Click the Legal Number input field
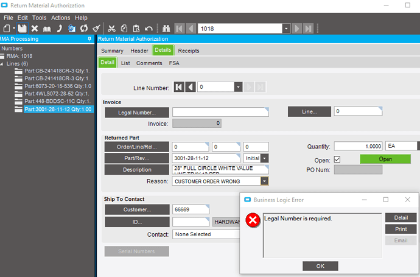The height and width of the screenshot is (277, 420). [x=220, y=112]
